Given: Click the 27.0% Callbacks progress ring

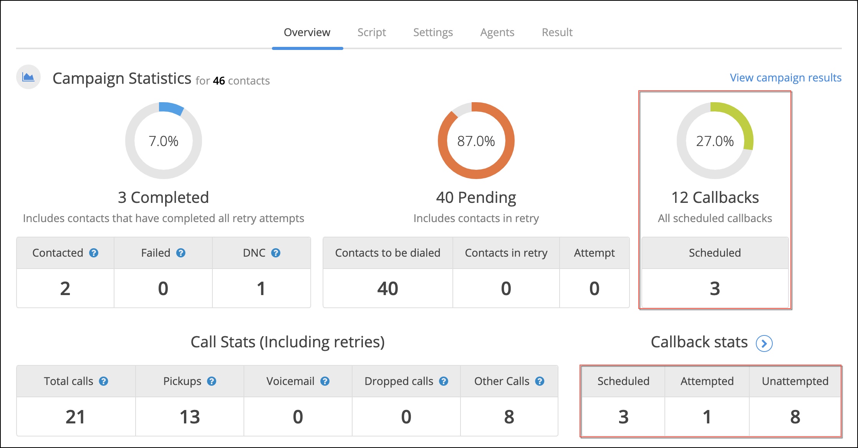Looking at the screenshot, I should [x=715, y=141].
